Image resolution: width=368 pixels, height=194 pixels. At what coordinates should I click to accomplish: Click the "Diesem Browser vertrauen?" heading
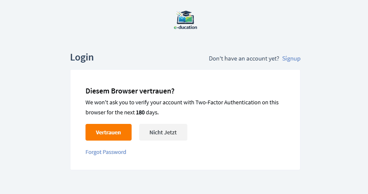coord(130,91)
